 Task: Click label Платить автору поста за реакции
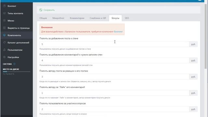coord(64,71)
